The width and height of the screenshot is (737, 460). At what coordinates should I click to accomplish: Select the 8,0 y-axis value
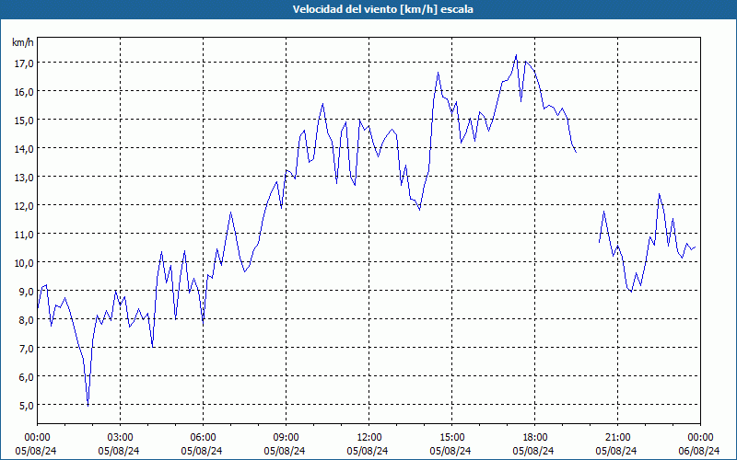[x=27, y=319]
